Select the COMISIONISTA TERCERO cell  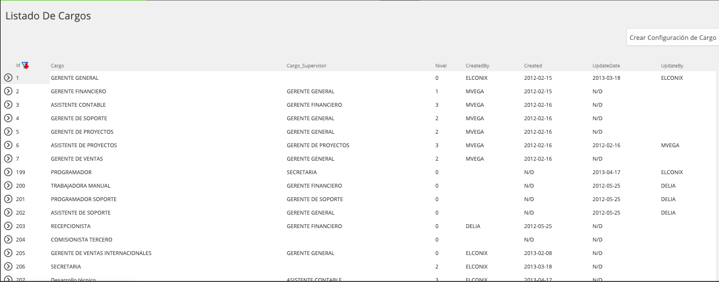pyautogui.click(x=81, y=239)
